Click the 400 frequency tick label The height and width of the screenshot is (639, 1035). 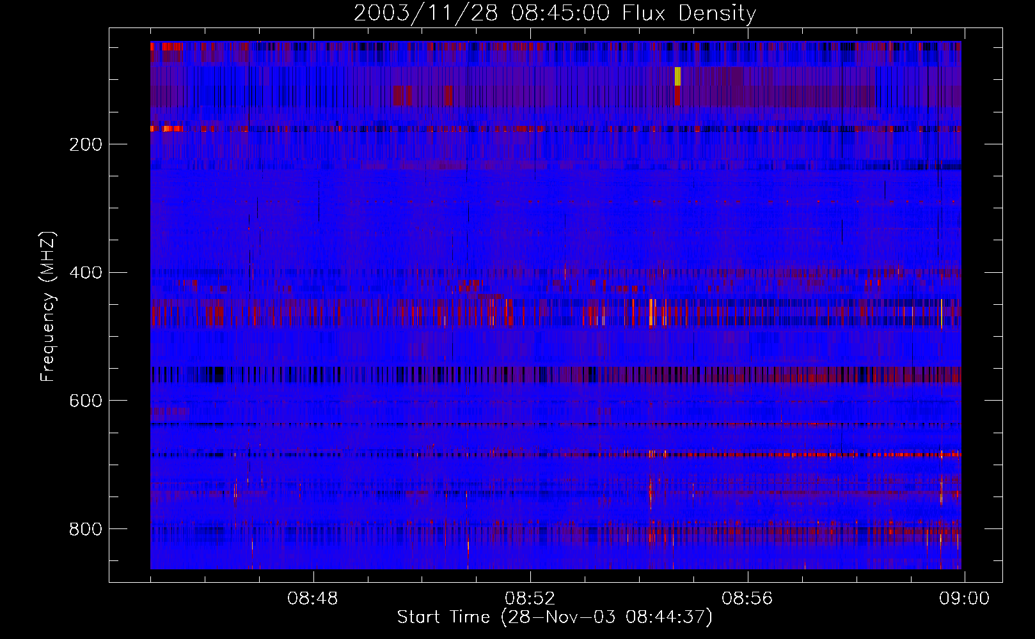pos(86,273)
